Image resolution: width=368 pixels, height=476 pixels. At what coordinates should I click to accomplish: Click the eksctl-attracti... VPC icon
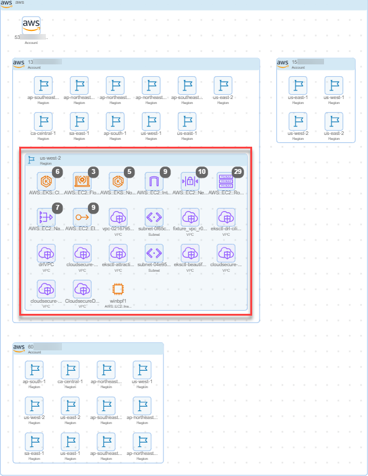tap(118, 253)
